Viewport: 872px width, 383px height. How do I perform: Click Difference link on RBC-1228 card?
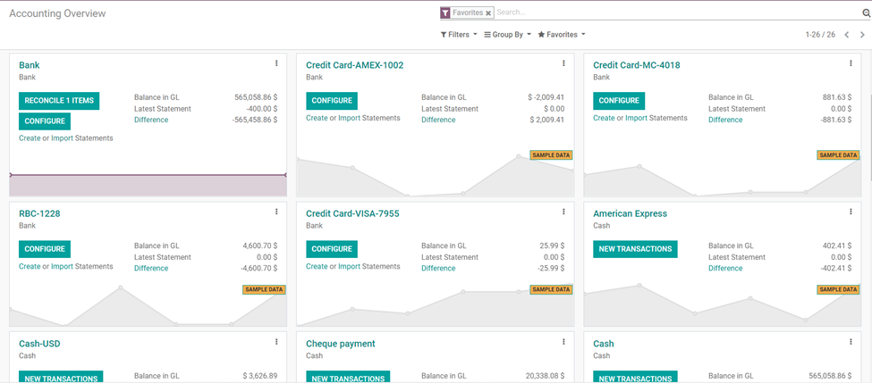[x=151, y=268]
